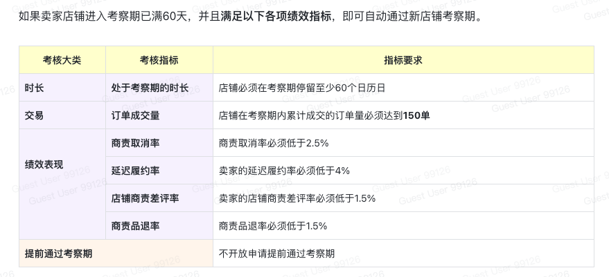Viewport: 609px width, 277px height.
Task: Click the 订单成交量 indicator cell
Action: coord(135,115)
